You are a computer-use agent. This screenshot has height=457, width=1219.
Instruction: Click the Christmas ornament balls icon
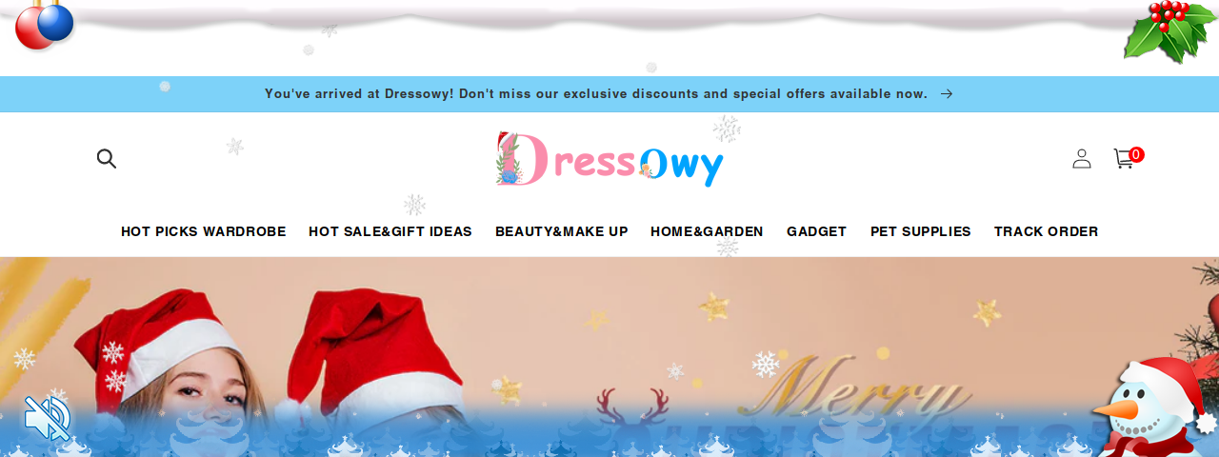44,24
